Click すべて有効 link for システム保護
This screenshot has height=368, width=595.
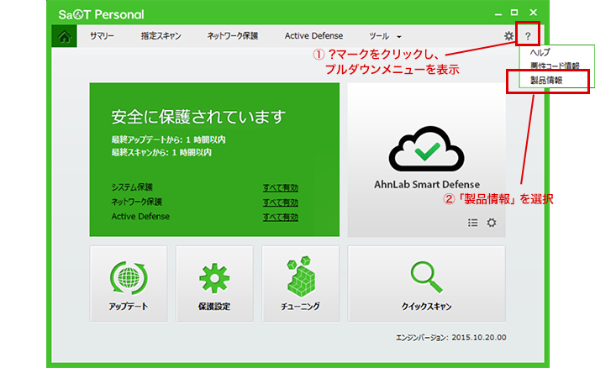pos(281,188)
